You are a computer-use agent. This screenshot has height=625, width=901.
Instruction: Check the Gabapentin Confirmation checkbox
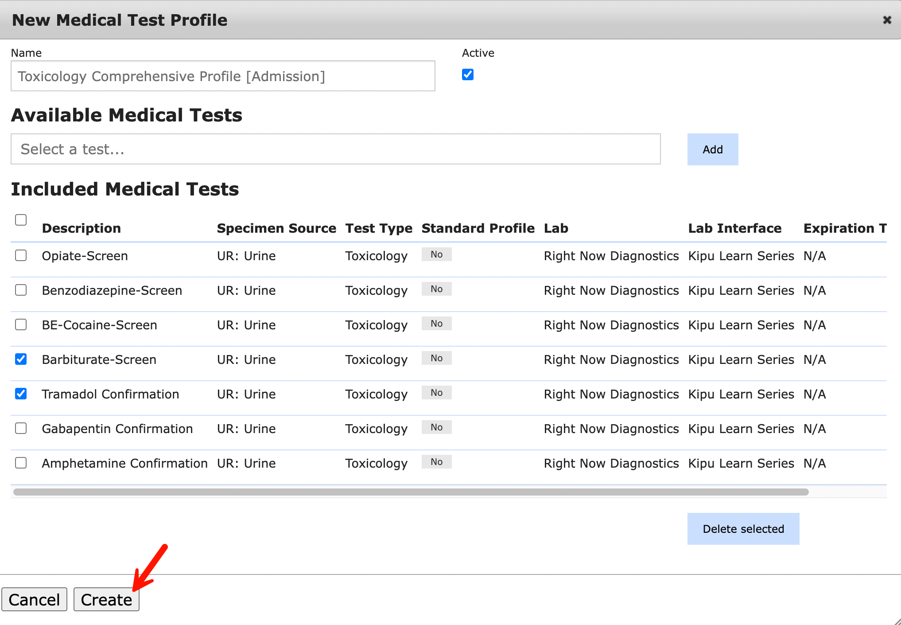pyautogui.click(x=21, y=429)
